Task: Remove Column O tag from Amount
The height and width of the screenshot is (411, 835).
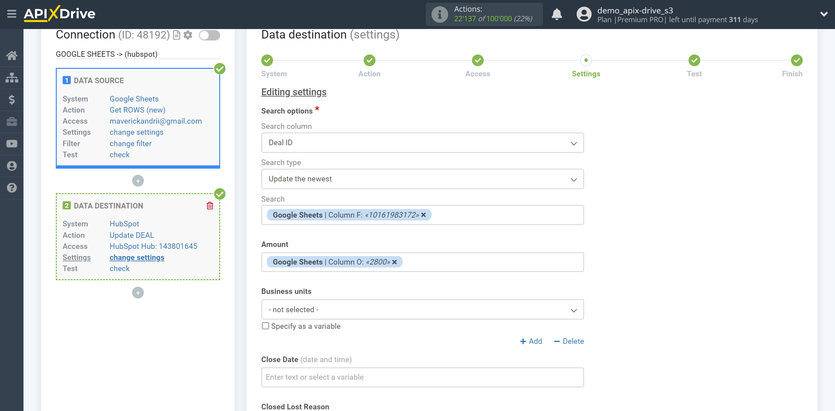Action: [x=394, y=262]
